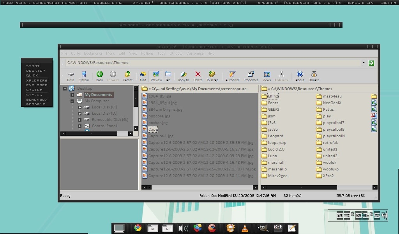Open a new Tab via toolbar
The image size is (399, 234).
[x=168, y=76]
